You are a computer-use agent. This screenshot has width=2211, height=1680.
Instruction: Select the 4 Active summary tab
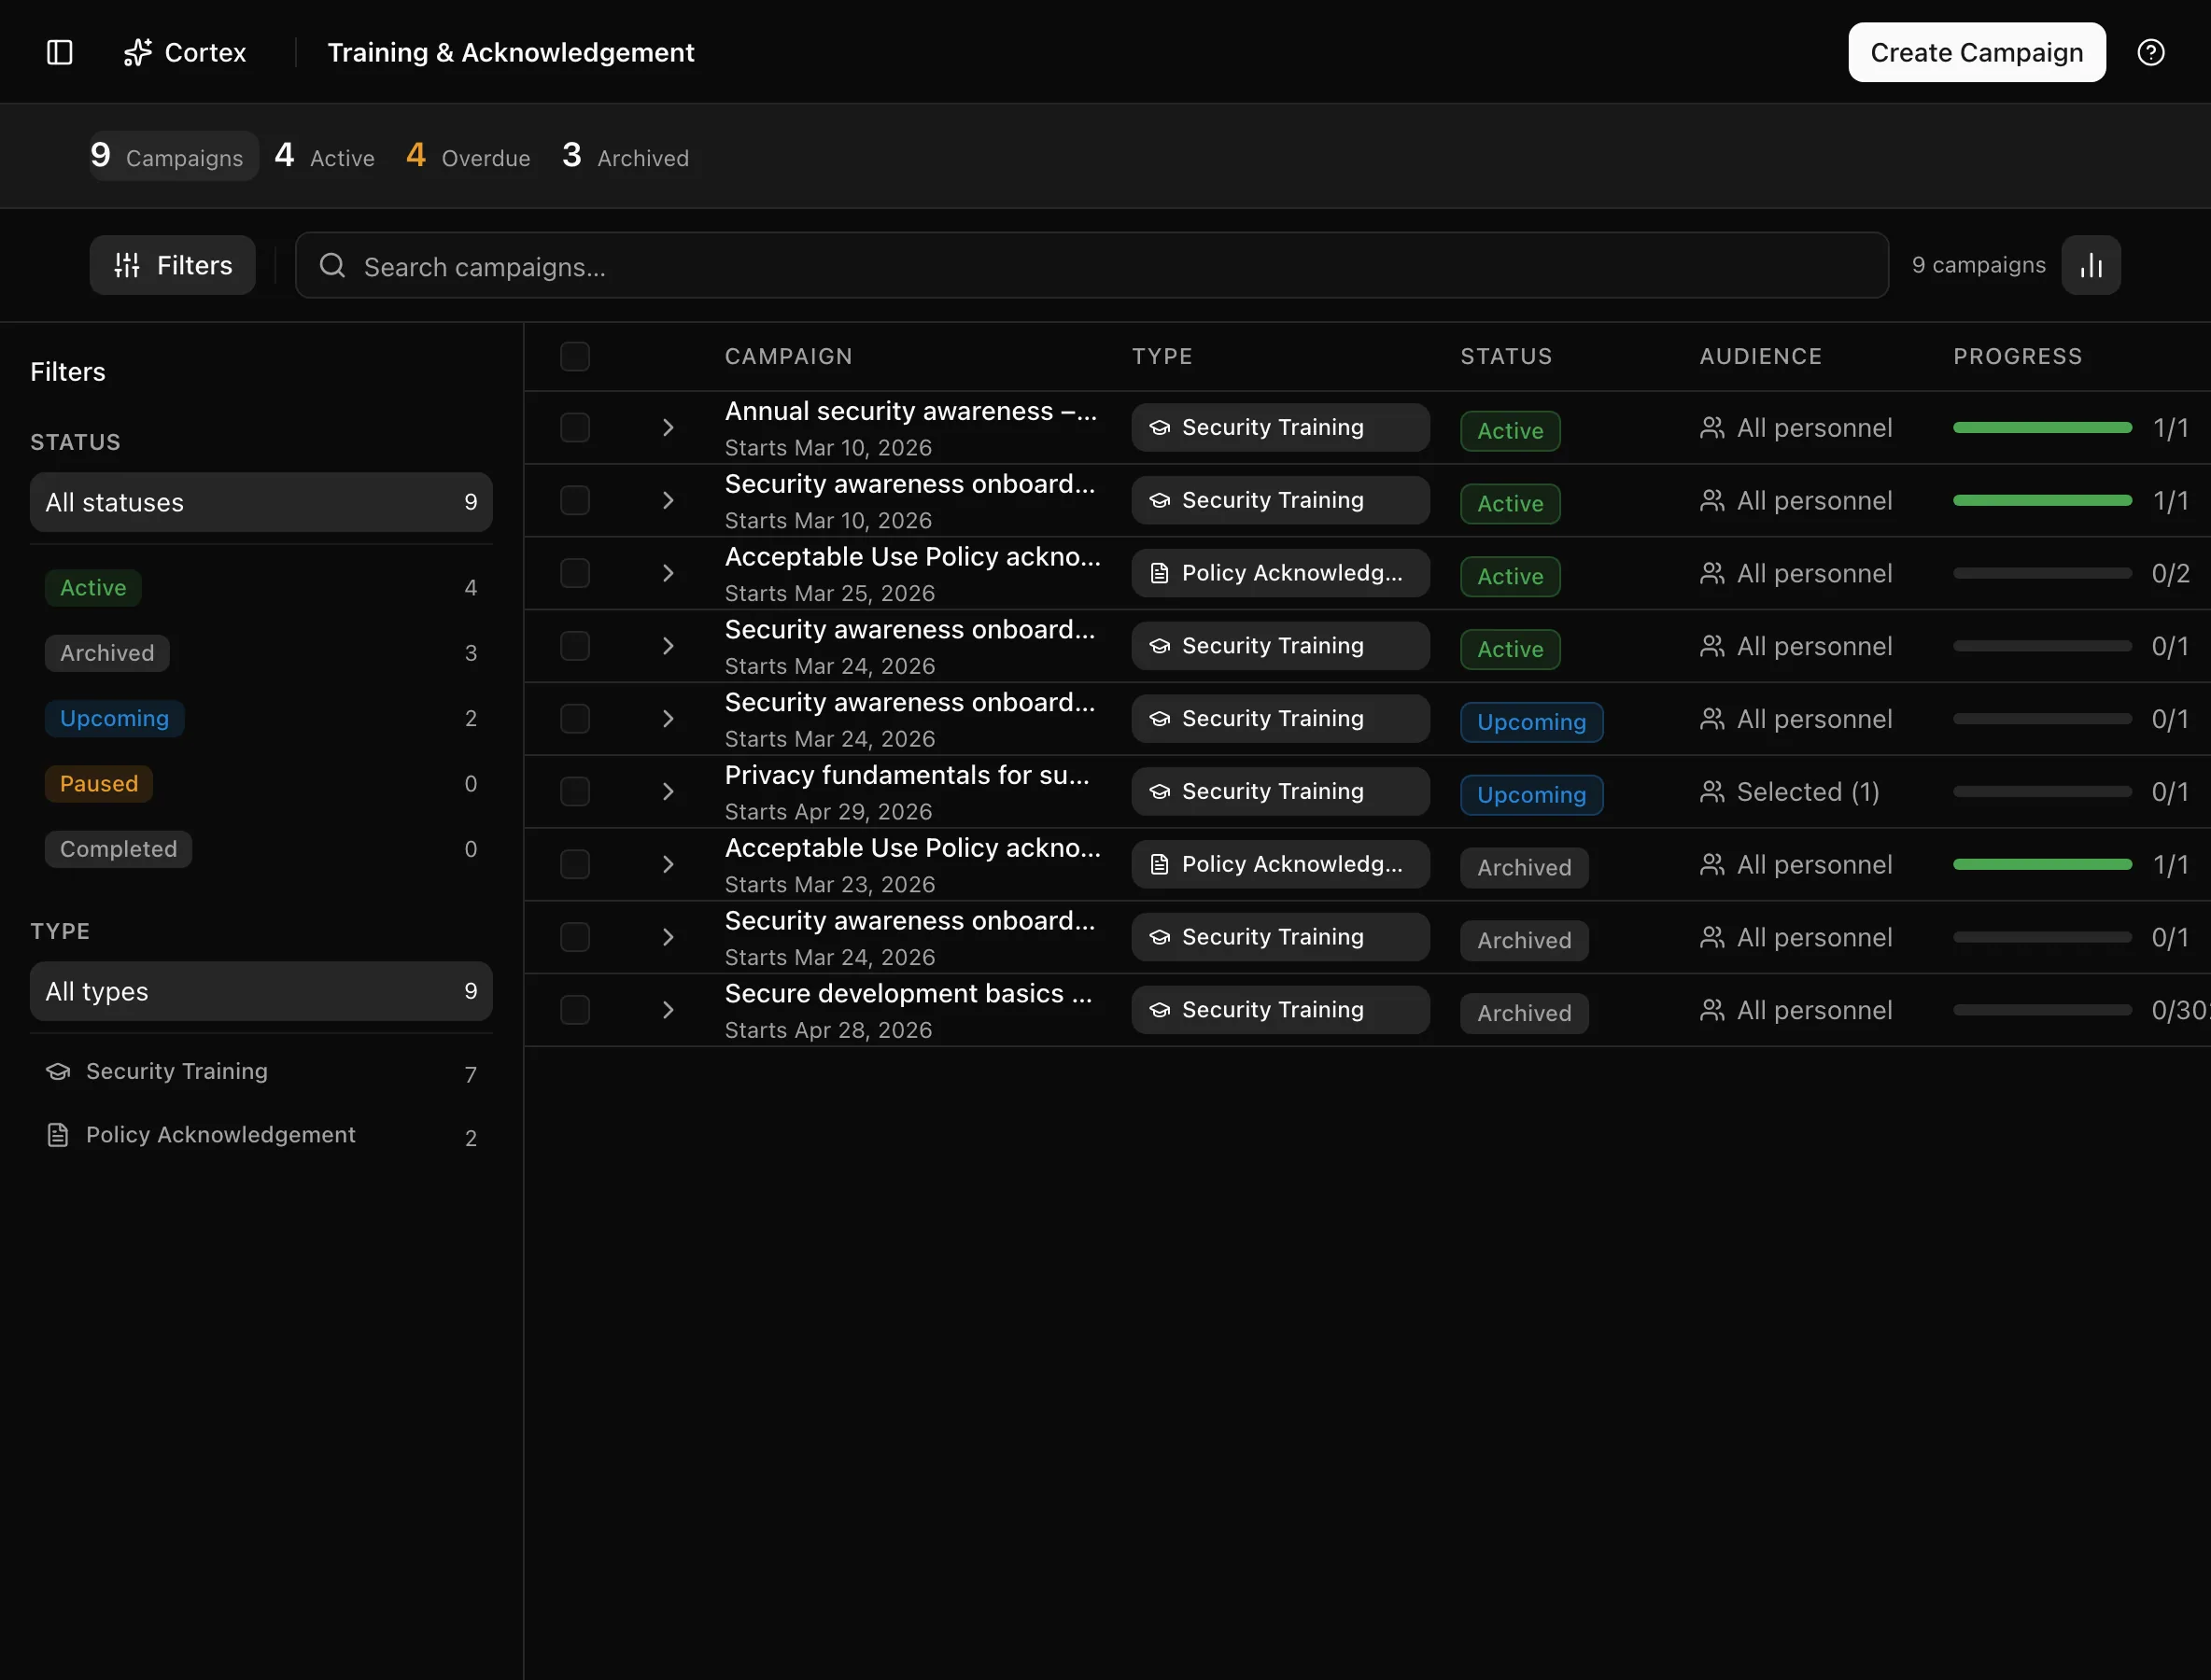325,156
